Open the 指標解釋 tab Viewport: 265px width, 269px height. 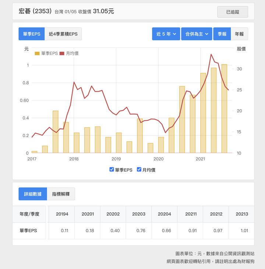(61, 194)
